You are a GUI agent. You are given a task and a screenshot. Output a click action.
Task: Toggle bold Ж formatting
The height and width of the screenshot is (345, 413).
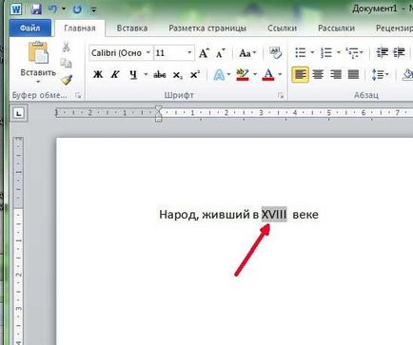tap(98, 74)
